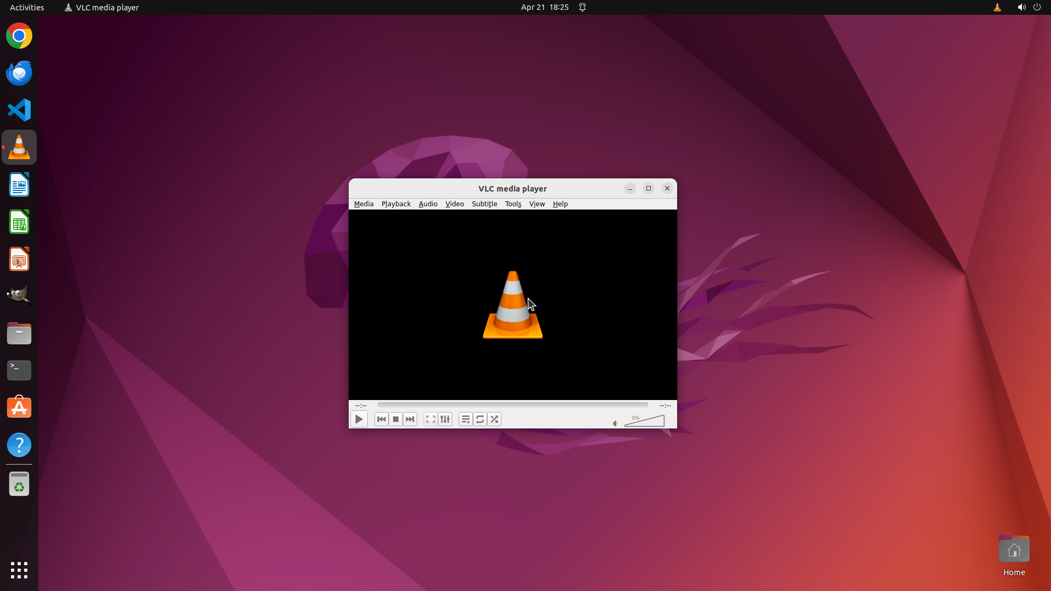This screenshot has height=591, width=1051.
Task: Toggle random shuffle playback
Action: (x=494, y=419)
